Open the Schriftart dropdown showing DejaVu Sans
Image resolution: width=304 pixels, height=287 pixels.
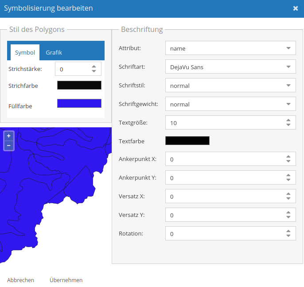click(x=230, y=67)
